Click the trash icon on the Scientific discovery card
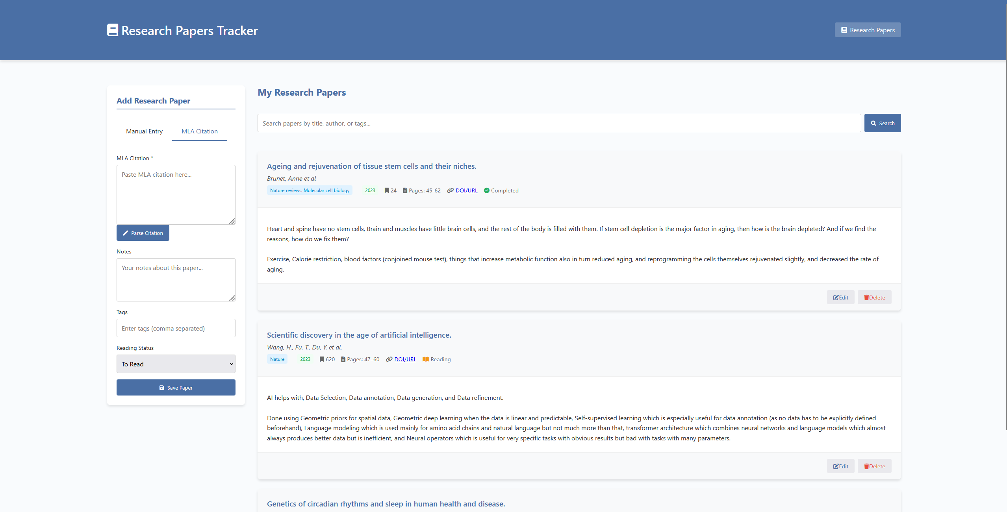 coord(866,466)
